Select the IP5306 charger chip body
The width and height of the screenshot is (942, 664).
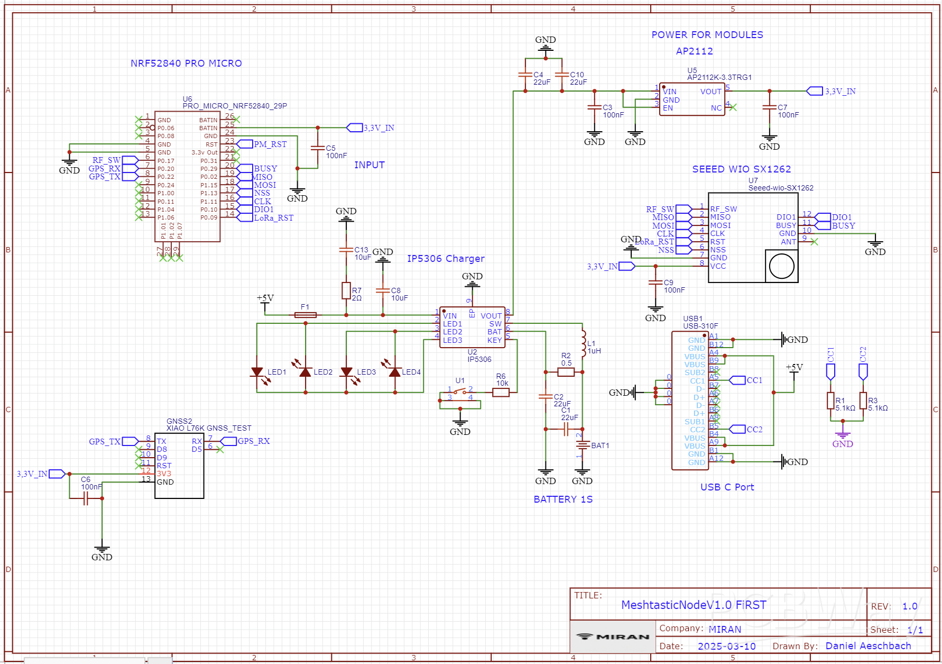click(472, 328)
